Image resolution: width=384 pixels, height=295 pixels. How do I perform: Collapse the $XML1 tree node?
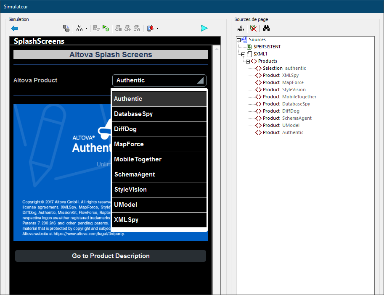243,54
